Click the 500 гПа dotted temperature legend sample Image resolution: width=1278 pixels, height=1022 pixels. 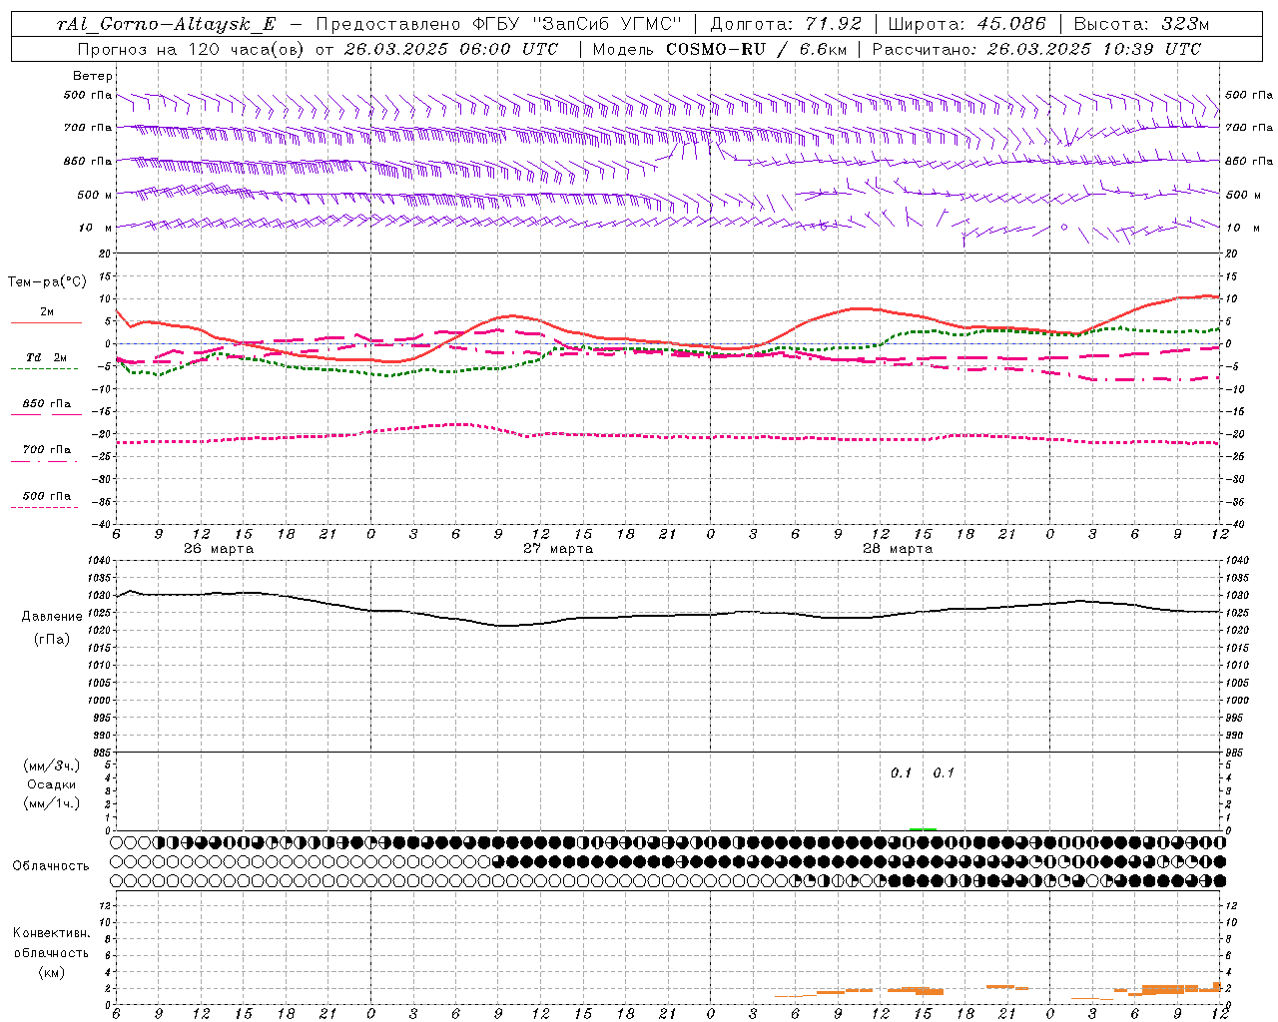click(x=44, y=507)
